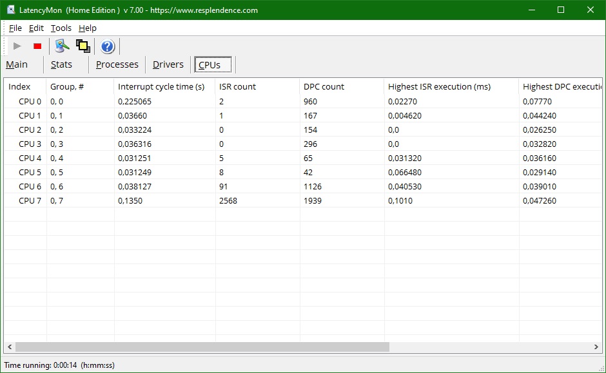Image resolution: width=606 pixels, height=373 pixels.
Task: Open the File menu
Action: point(15,28)
